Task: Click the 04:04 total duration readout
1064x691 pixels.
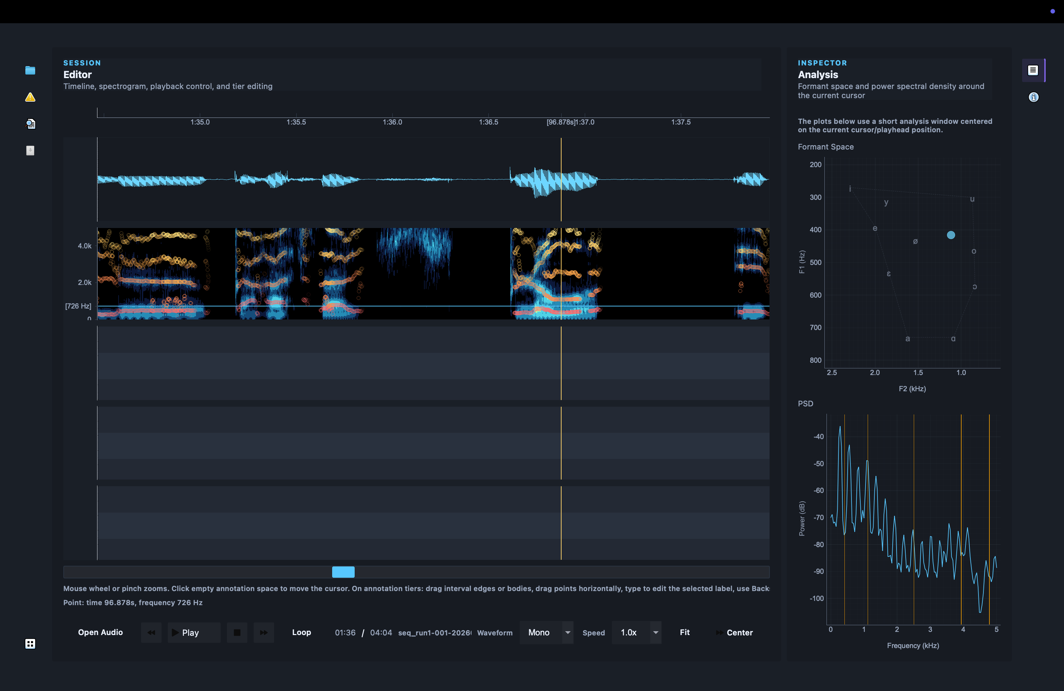Action: click(x=381, y=633)
